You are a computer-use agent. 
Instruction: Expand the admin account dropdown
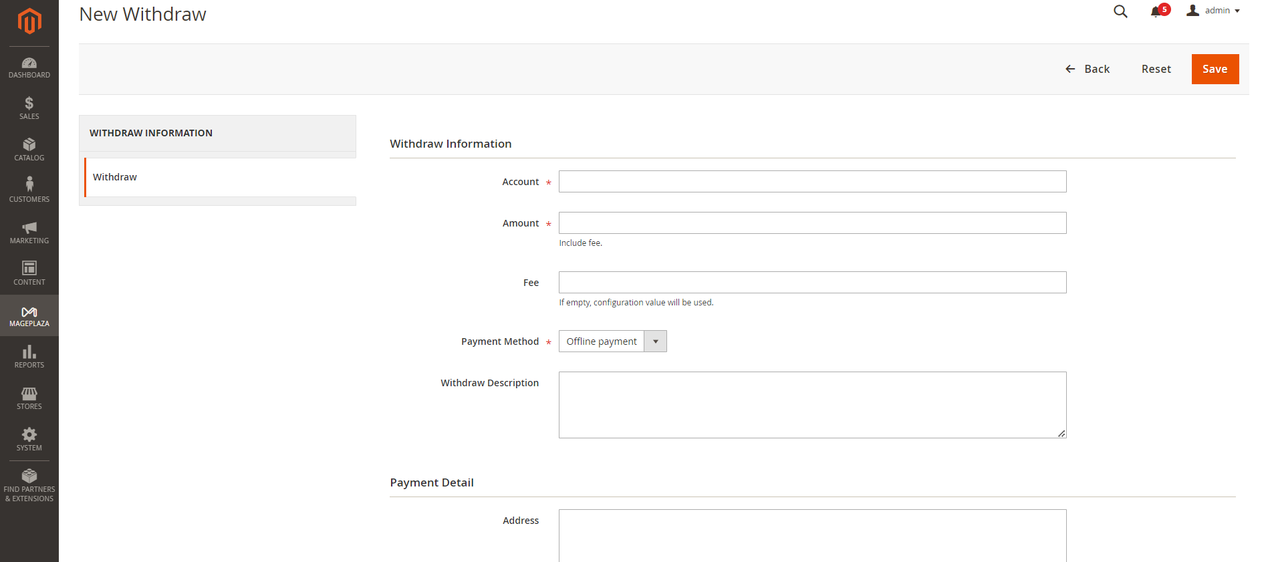pos(1213,11)
